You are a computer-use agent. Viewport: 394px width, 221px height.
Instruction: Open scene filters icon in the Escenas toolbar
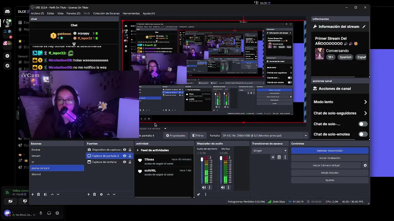pyautogui.click(x=45, y=194)
